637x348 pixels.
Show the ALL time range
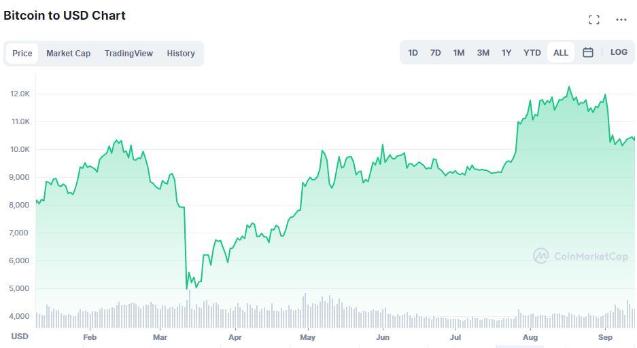coord(561,53)
